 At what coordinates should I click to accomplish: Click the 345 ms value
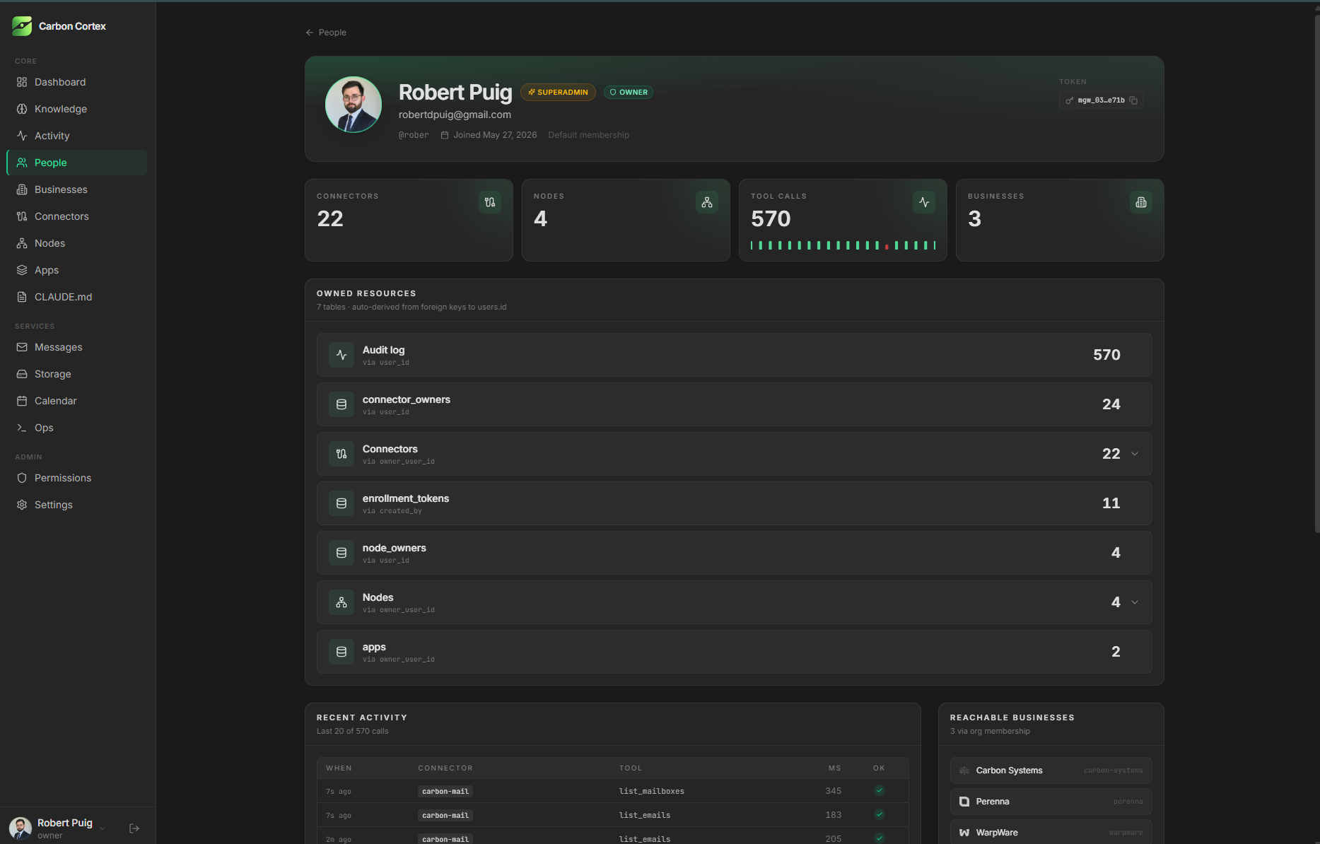point(834,792)
